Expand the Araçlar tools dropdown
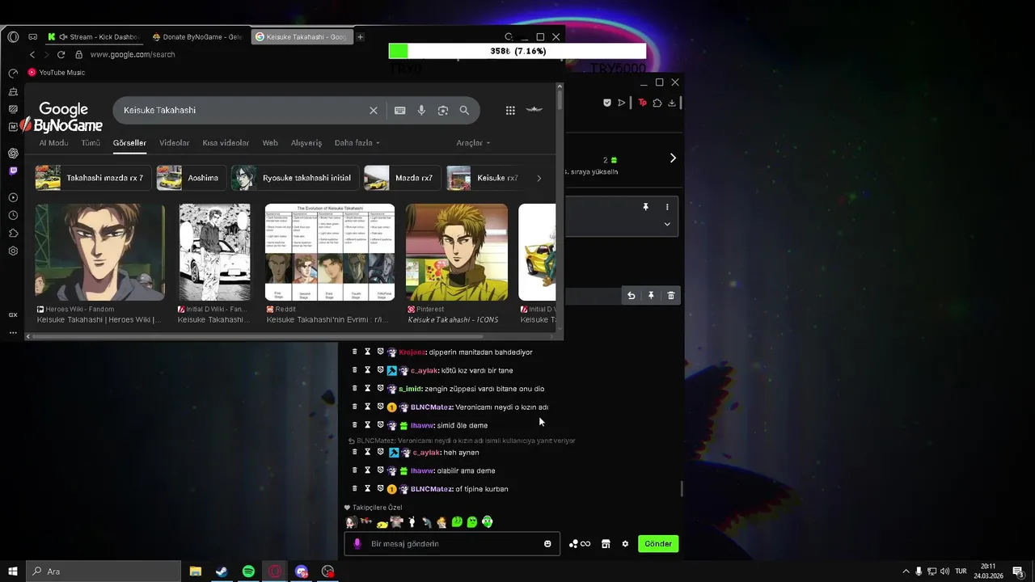 [473, 142]
